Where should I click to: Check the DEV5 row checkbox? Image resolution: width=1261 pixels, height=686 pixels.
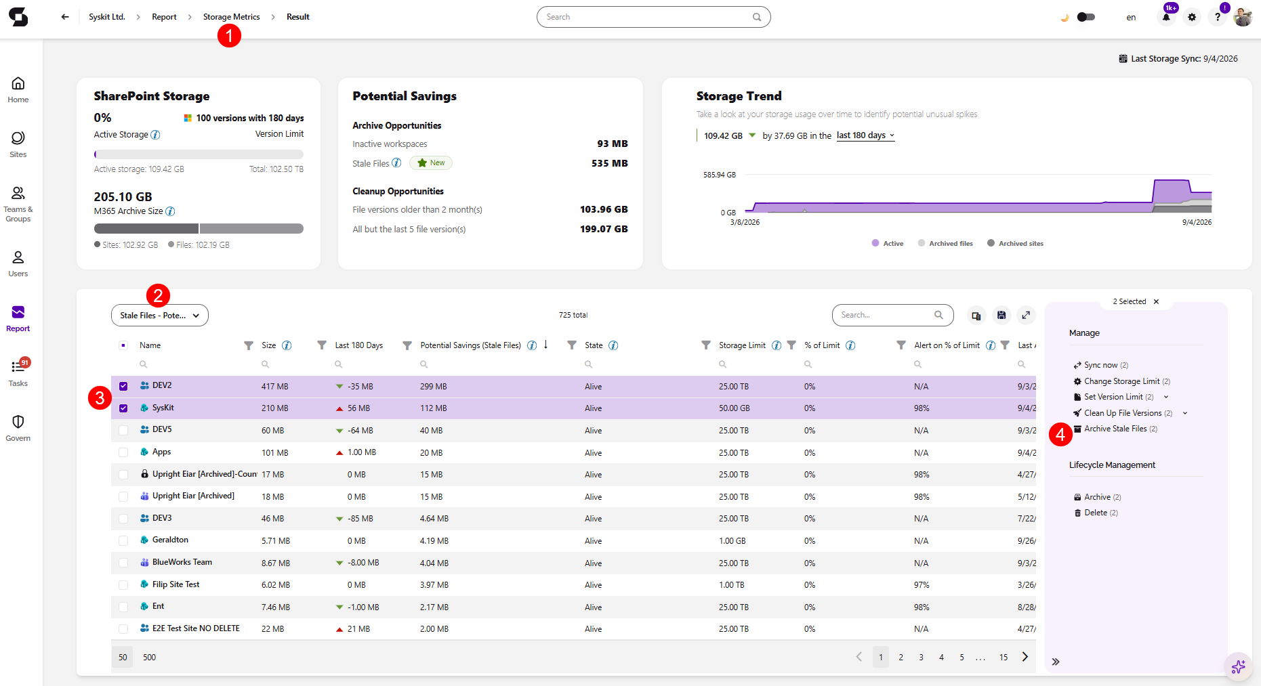pyautogui.click(x=123, y=430)
